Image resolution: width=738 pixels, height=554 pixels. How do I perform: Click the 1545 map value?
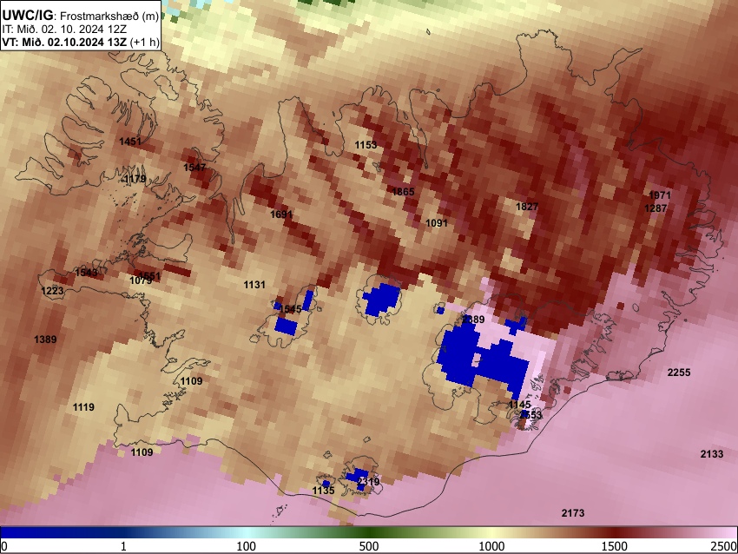click(x=290, y=309)
